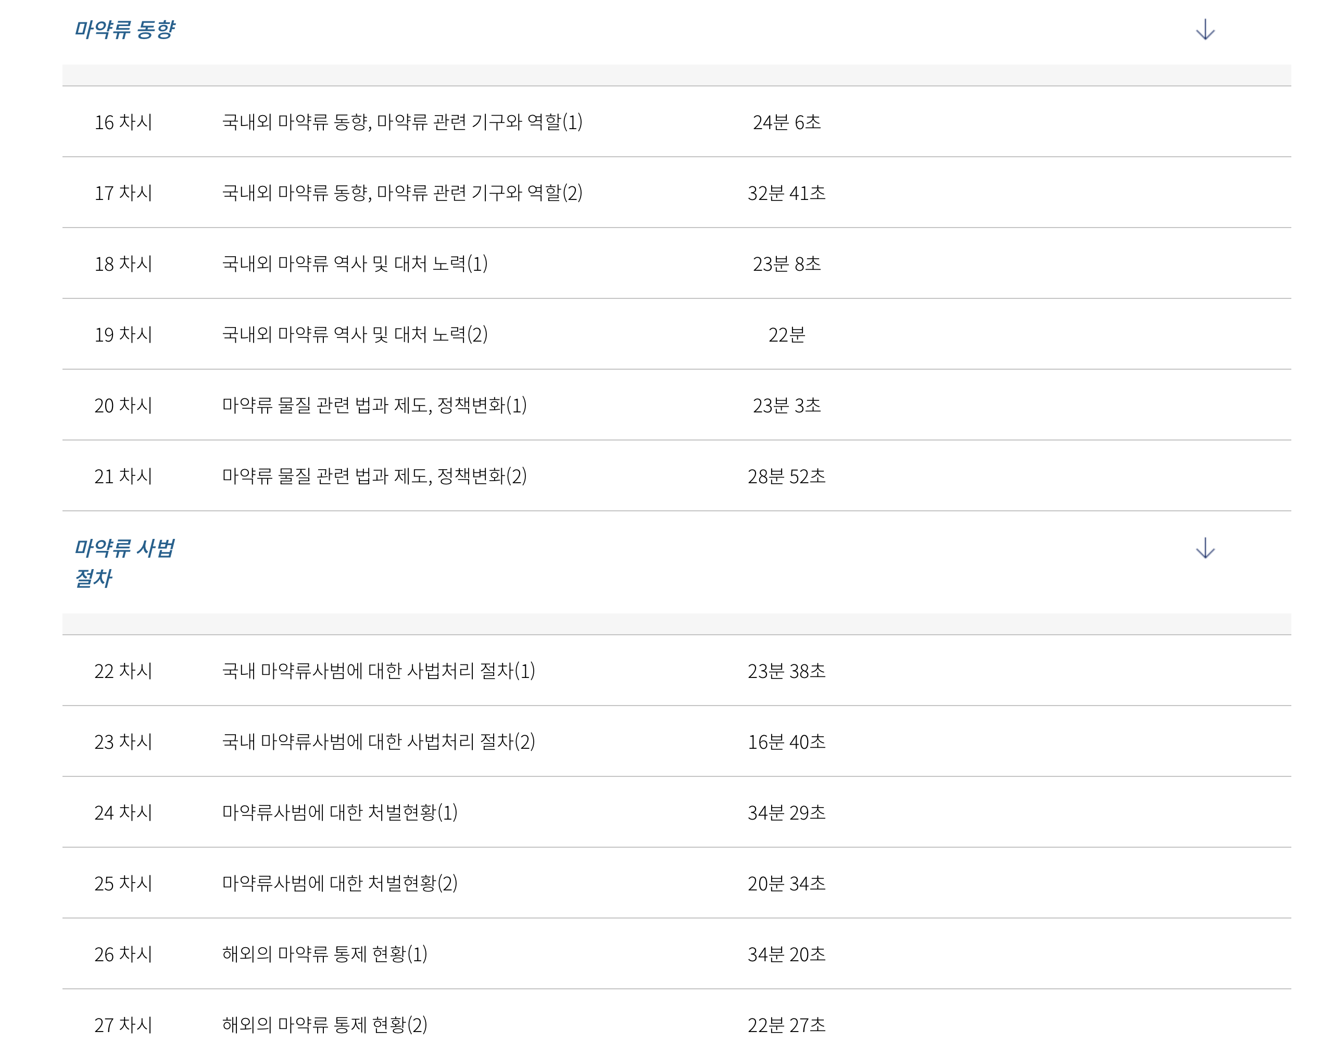Select 마약류사범에 대한 처벌현황(1) lesson

click(x=339, y=812)
